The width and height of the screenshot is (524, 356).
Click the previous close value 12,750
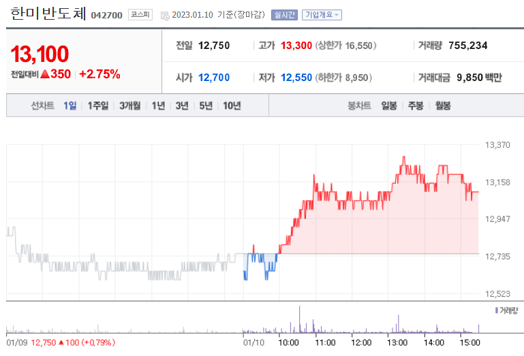[214, 46]
